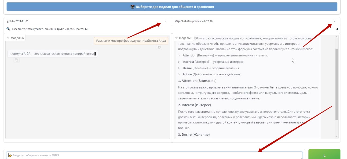Open the GigaChat-Max-preview model dropdown
Image resolution: width=347 pixels, height=159 pixels.
tap(334, 21)
